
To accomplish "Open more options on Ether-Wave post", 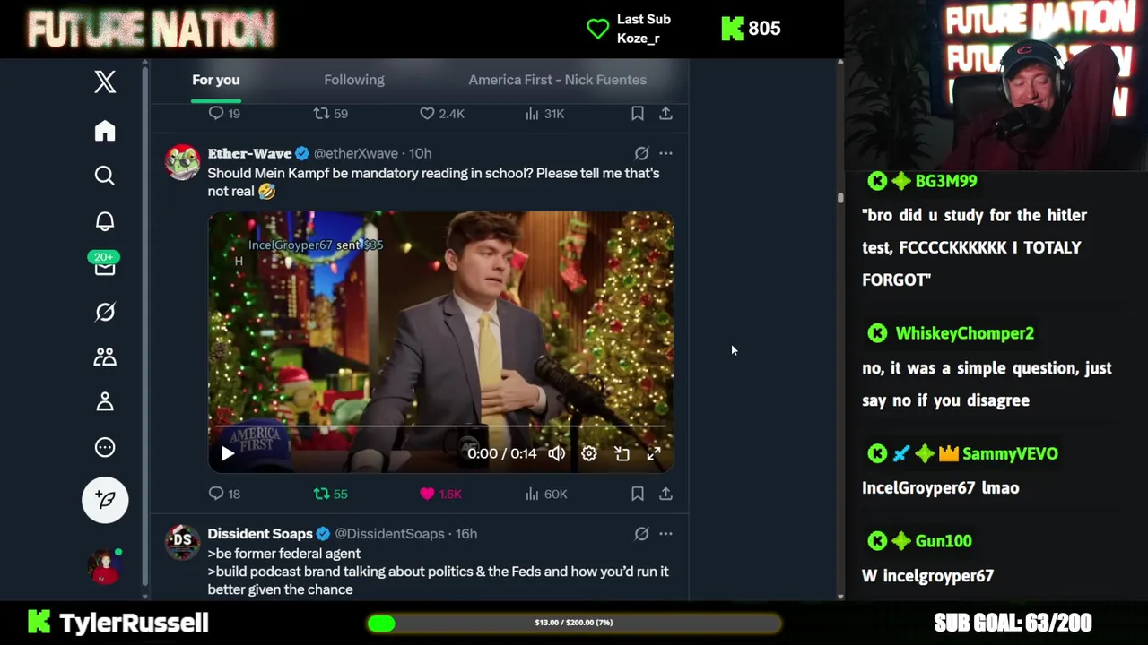I will tap(665, 153).
